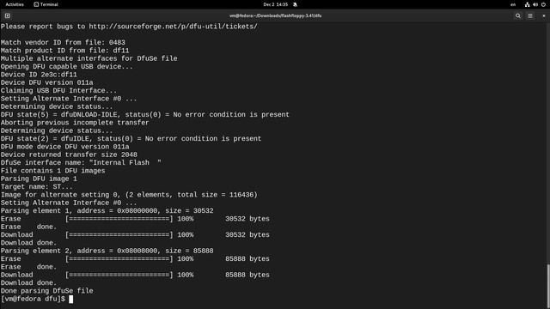This screenshot has width=550, height=309.
Task: Open the Terminal app menu in top bar
Action: pyautogui.click(x=46, y=4)
